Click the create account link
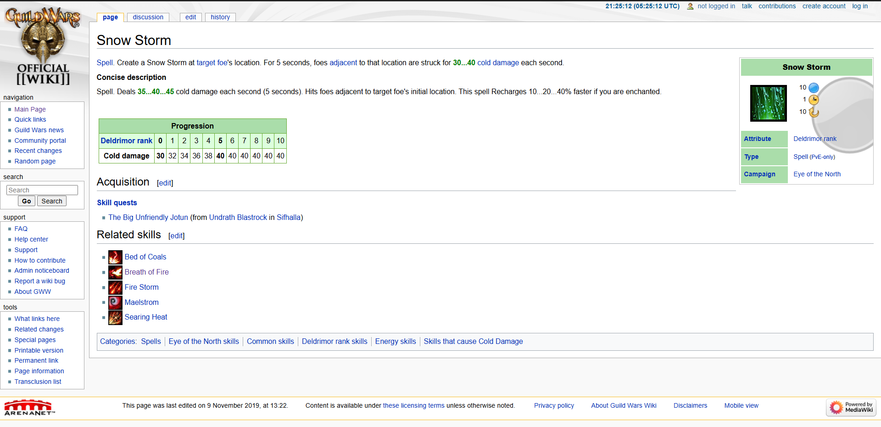 tap(824, 6)
